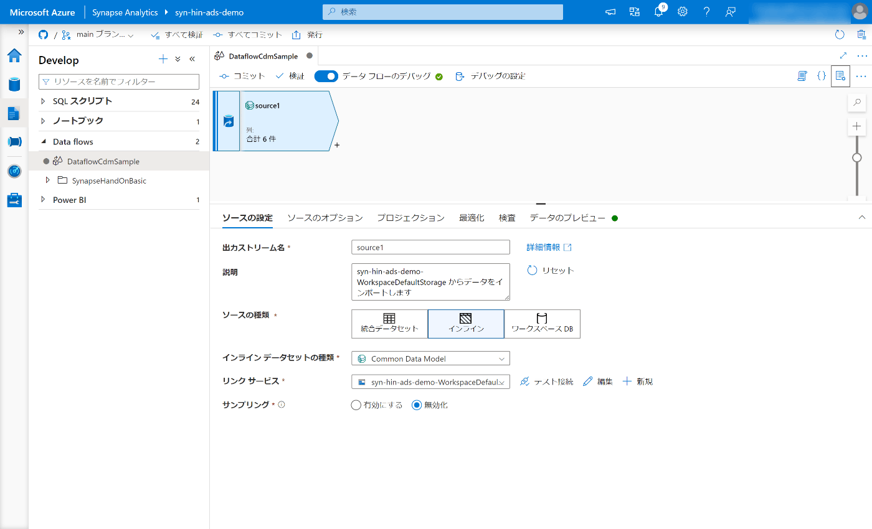This screenshot has height=529, width=872.
Task: View the JSON code braces icon
Action: pos(822,76)
